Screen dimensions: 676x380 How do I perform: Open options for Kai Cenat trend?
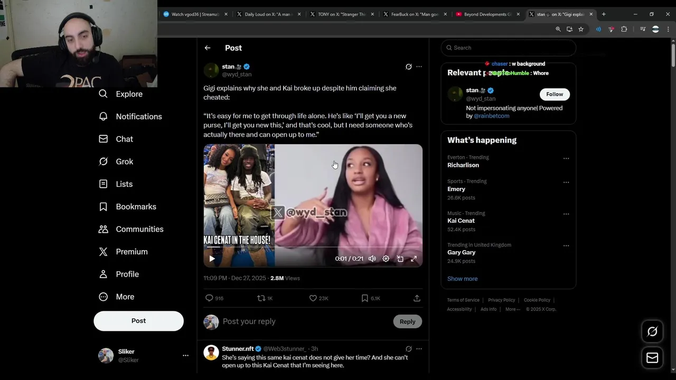coord(566,214)
